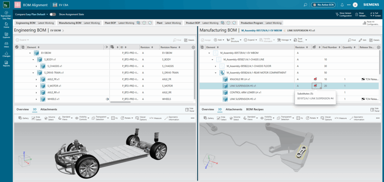Open Attachments tab under Engineering BOM
This screenshot has height=182, width=384.
[x=49, y=109]
